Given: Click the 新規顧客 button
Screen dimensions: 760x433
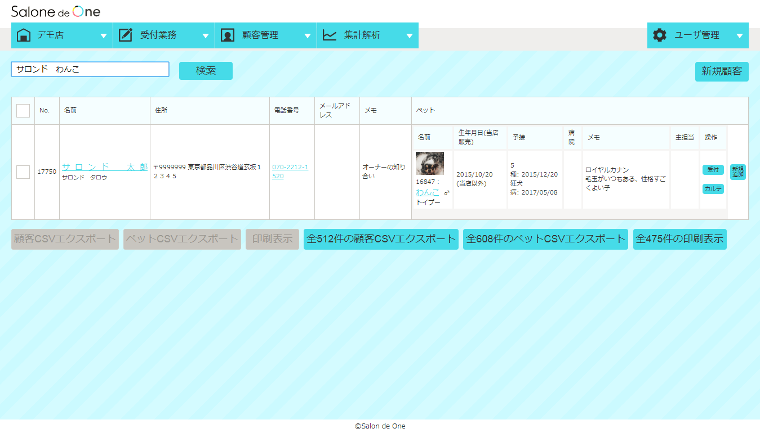Looking at the screenshot, I should tap(721, 71).
